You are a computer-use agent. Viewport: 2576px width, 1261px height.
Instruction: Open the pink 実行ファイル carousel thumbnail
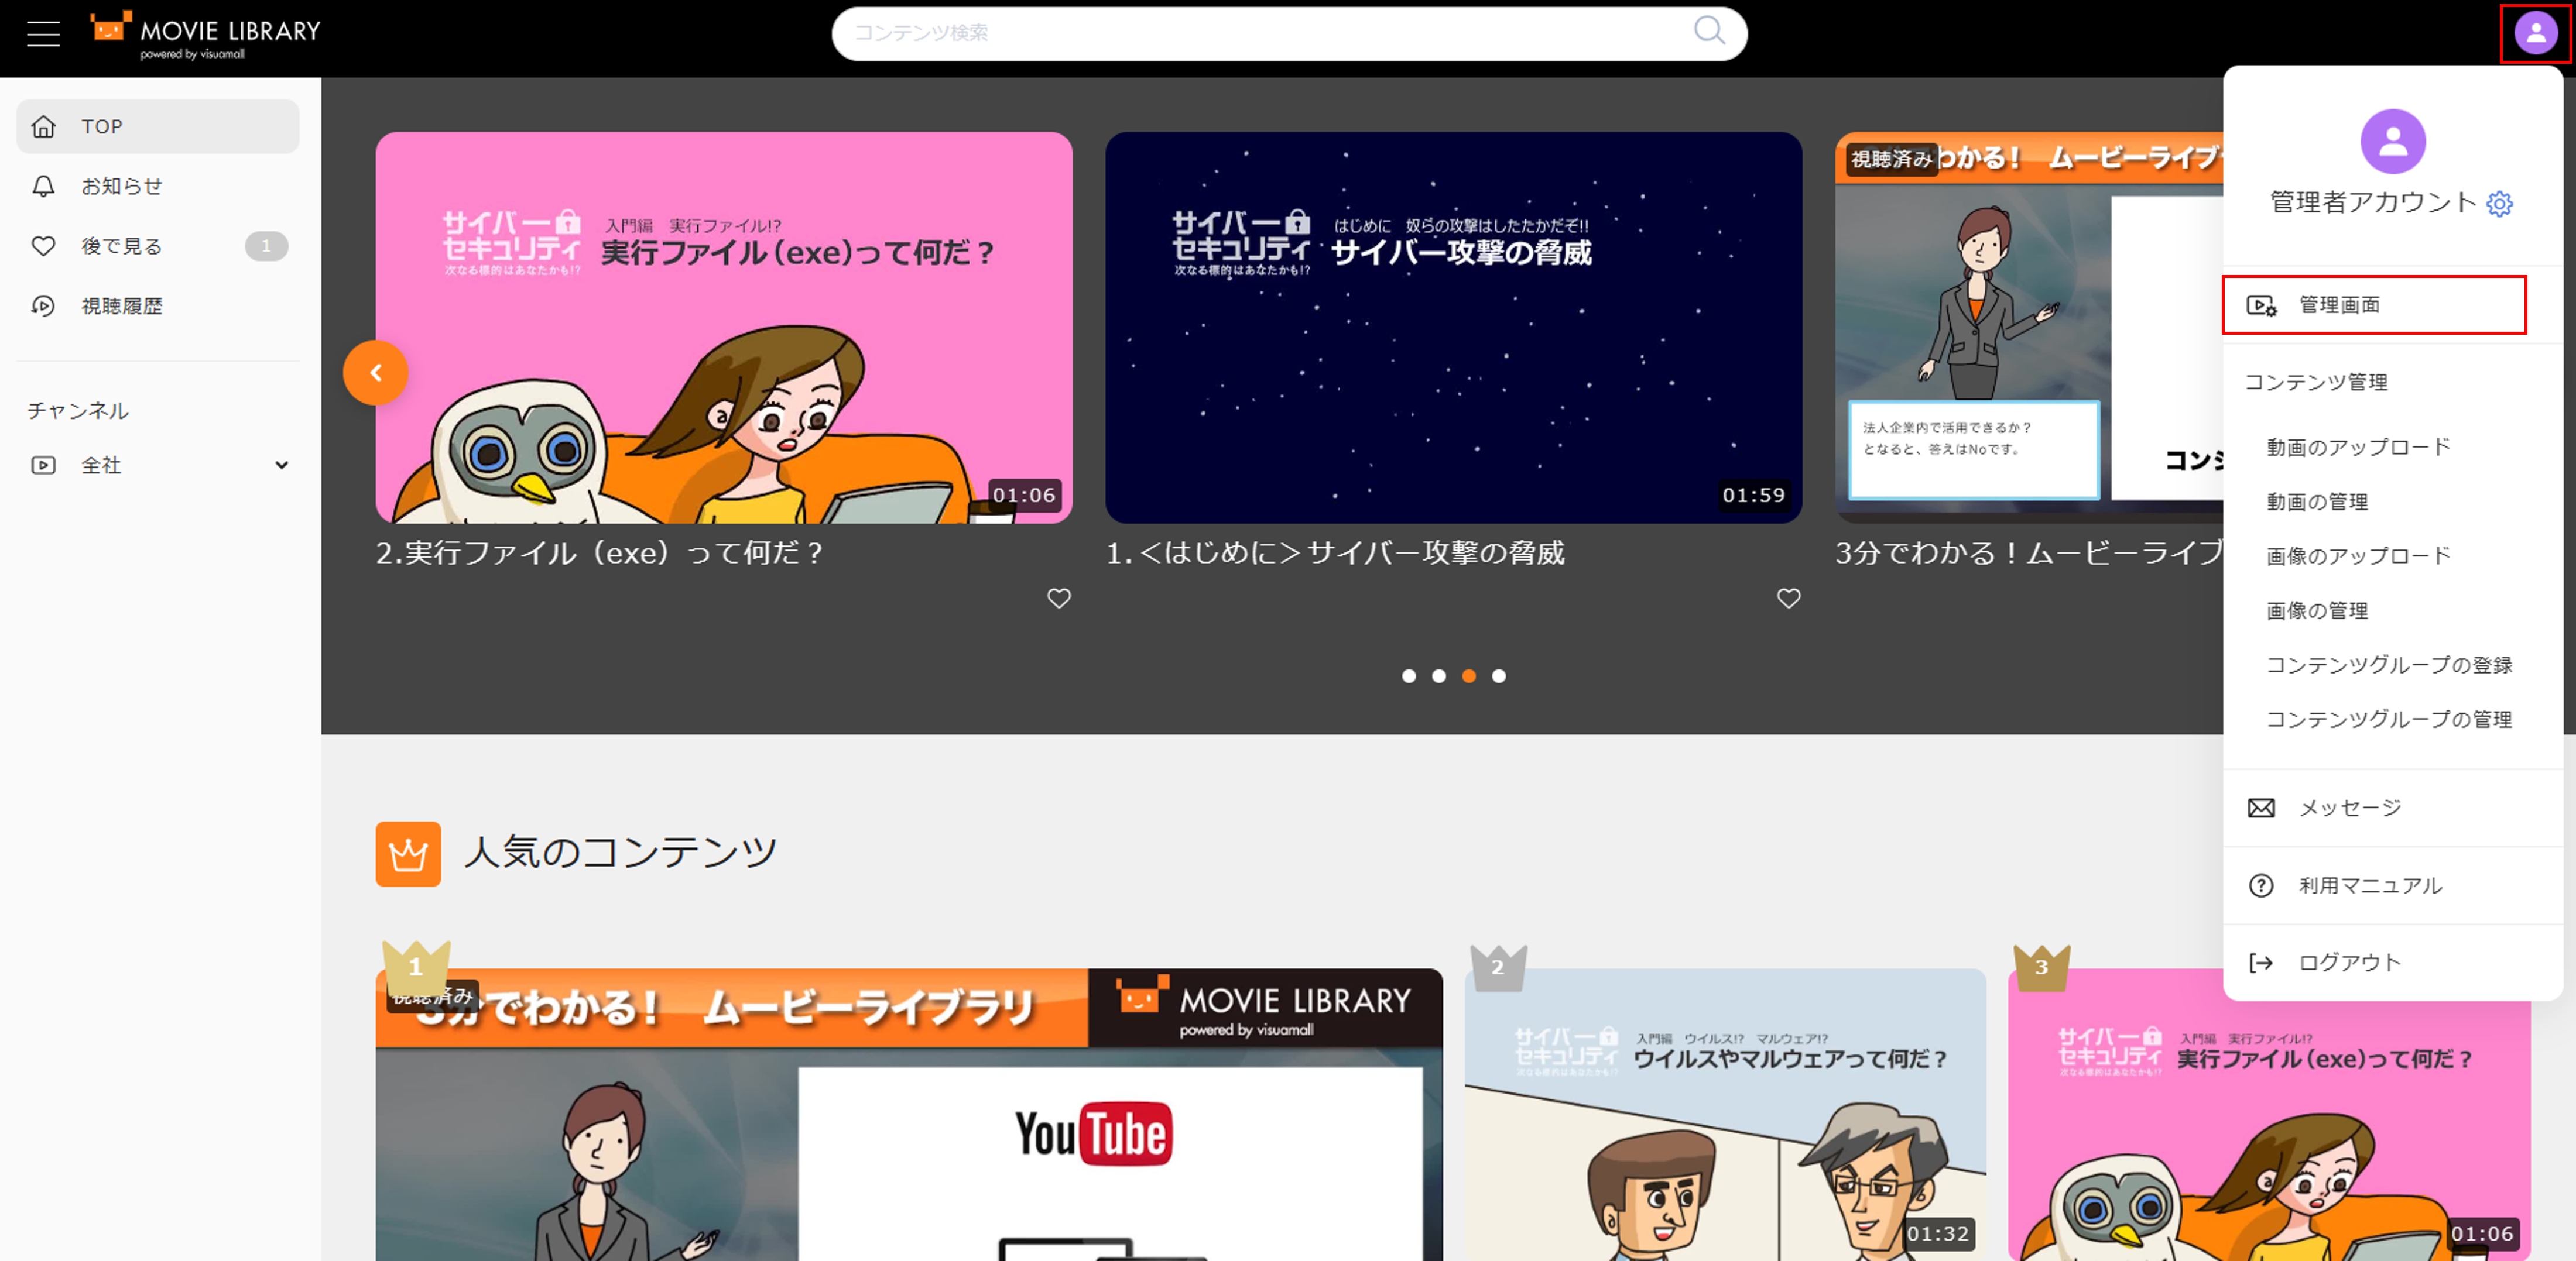coord(724,328)
